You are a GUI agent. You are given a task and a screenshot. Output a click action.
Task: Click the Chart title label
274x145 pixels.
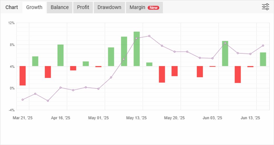coord(12,7)
